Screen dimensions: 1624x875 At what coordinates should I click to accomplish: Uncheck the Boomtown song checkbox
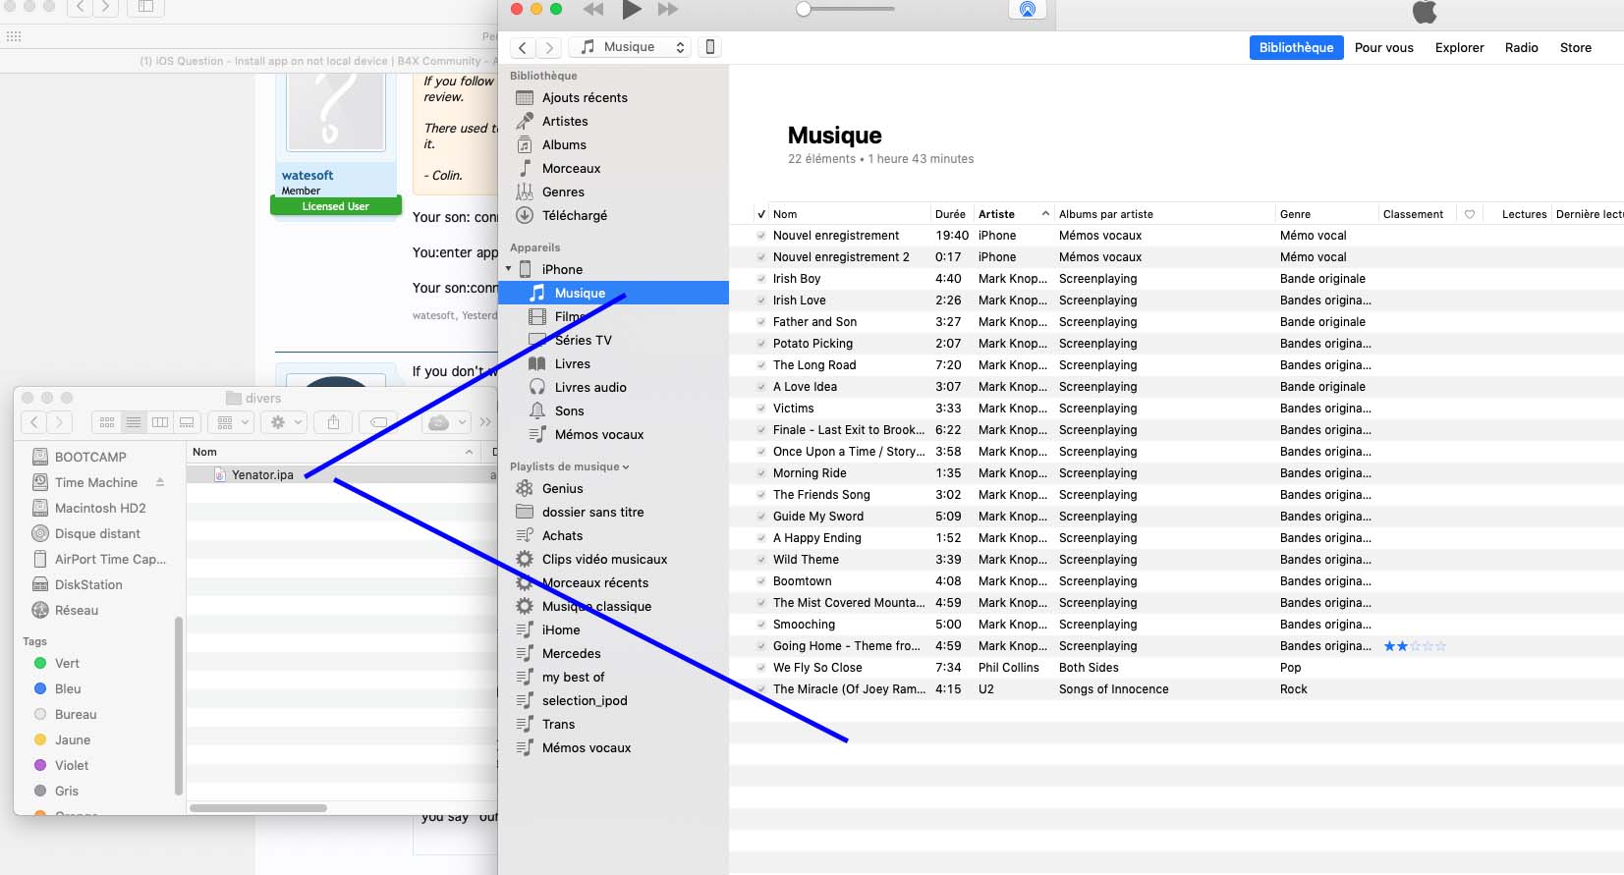coord(760,581)
